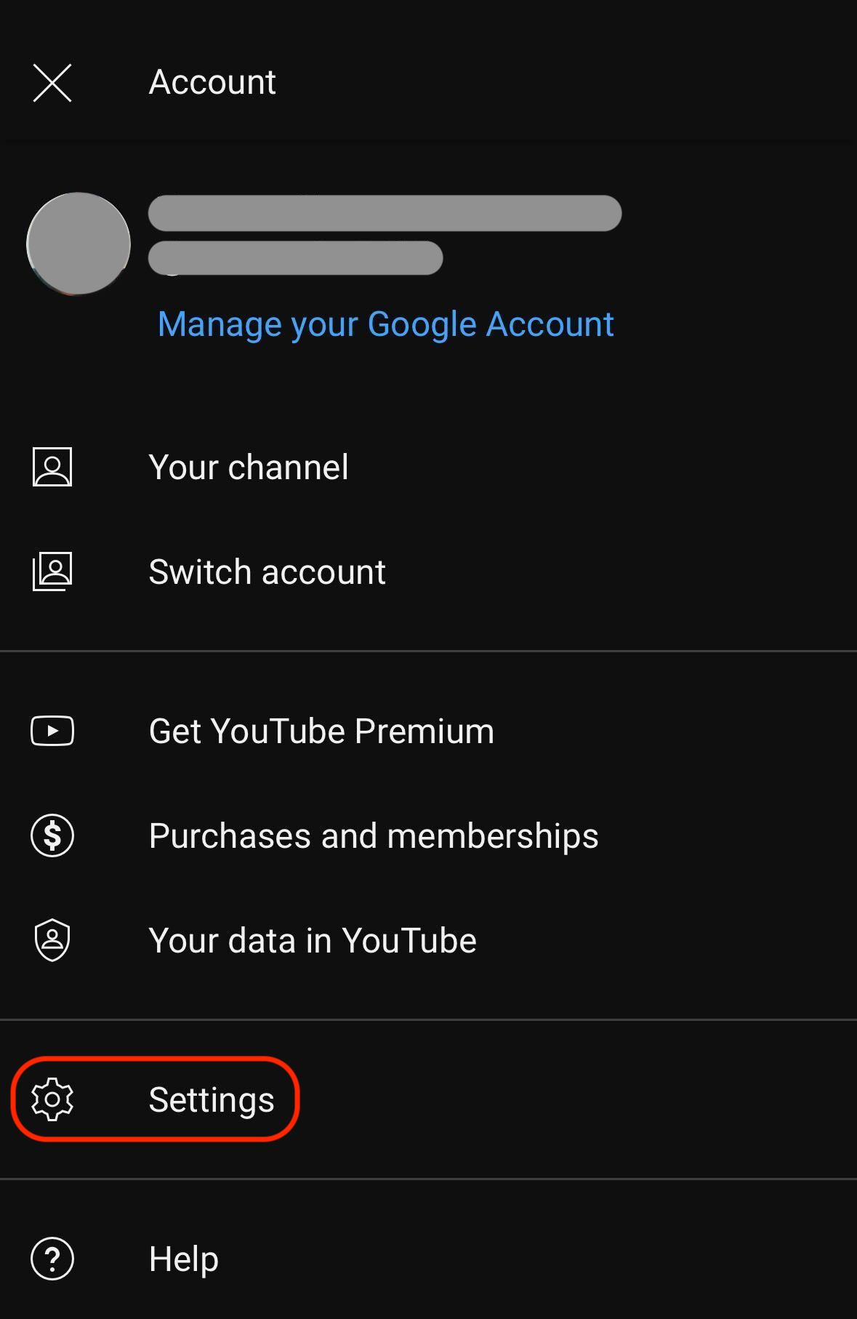Tap the Account header title
Image resolution: width=857 pixels, height=1319 pixels.
click(x=212, y=82)
